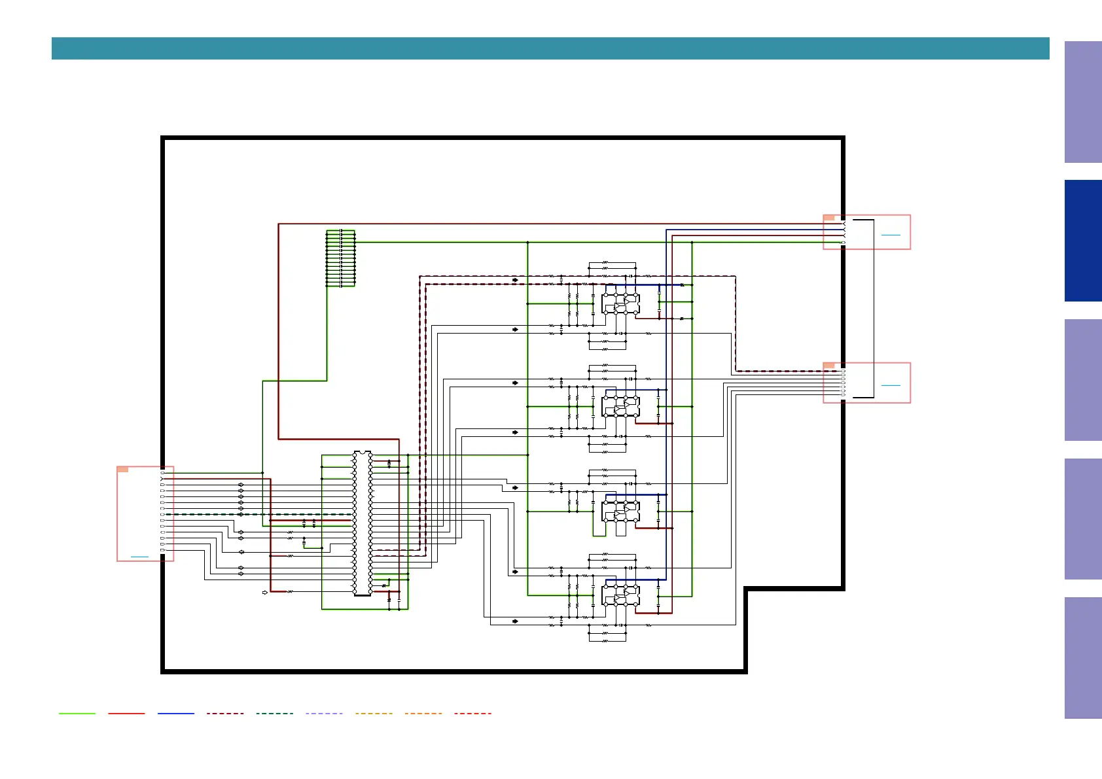Click the green capacitor array near top
This screenshot has height=779, width=1102.
click(341, 258)
